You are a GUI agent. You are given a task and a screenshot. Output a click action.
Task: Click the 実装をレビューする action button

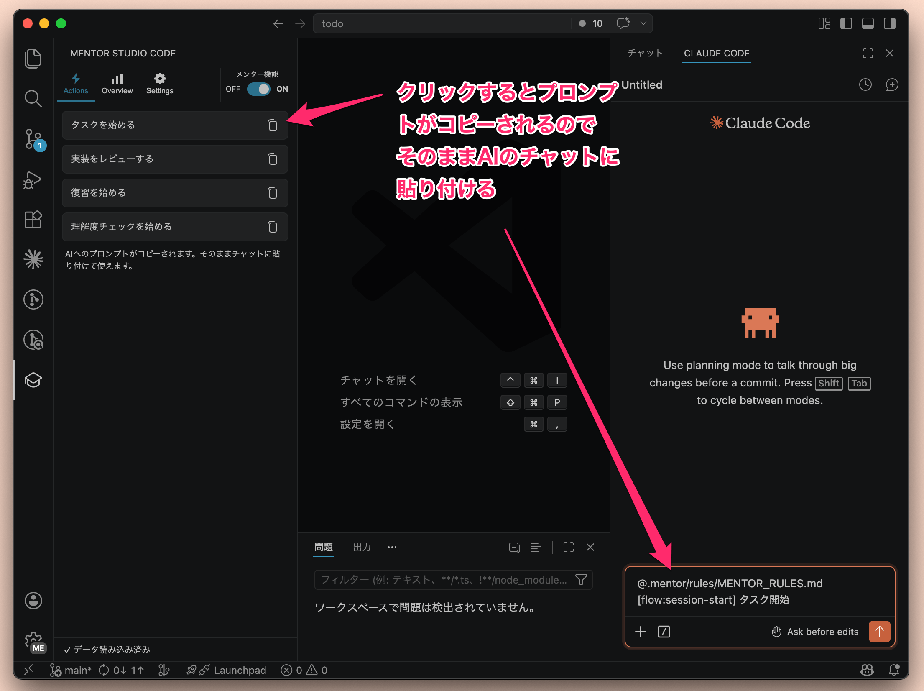coord(175,159)
